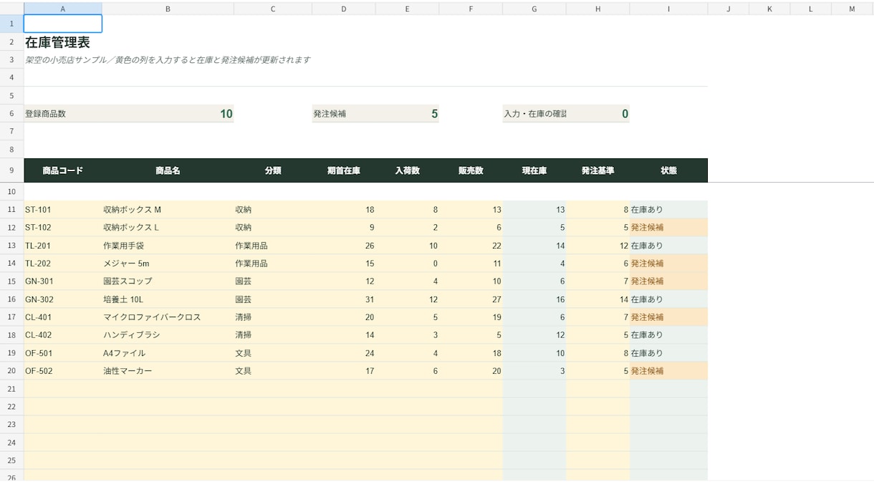
Task: Click the opening stock 31 for GN-302
Action: click(344, 299)
